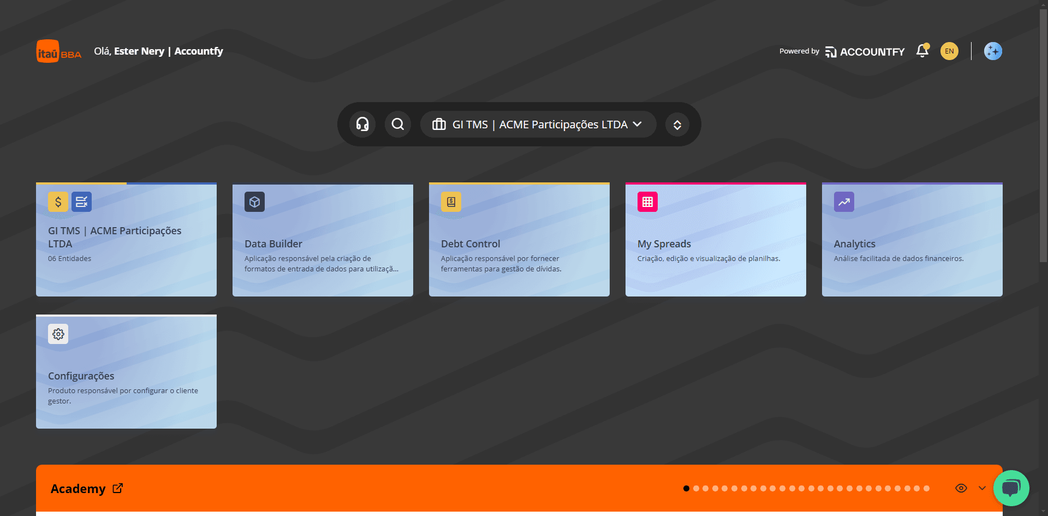This screenshot has height=516, width=1048.
Task: Click the Analytics trend chart icon
Action: 844,202
